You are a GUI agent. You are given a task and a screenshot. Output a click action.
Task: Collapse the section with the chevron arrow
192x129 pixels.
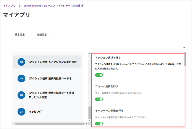pyautogui.click(x=184, y=47)
